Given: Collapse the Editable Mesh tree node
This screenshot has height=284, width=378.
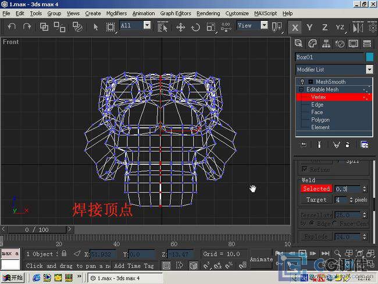Looking at the screenshot, I should [301, 89].
